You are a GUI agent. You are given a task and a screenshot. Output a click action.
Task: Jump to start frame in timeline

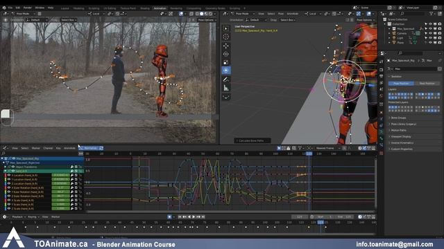(x=180, y=216)
